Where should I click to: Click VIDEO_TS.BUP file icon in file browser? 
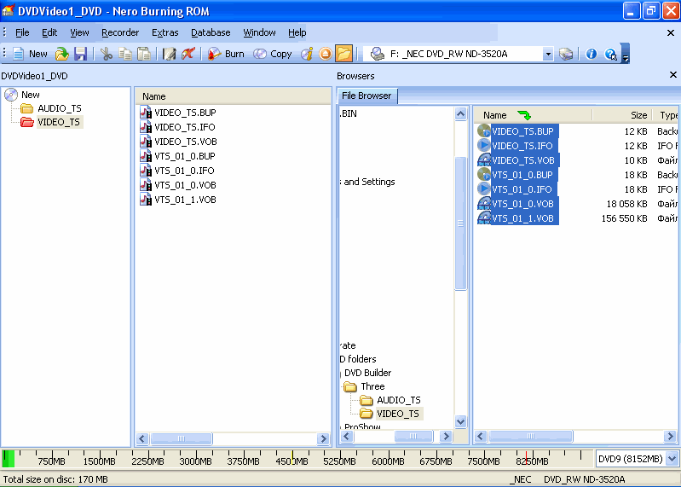[484, 130]
